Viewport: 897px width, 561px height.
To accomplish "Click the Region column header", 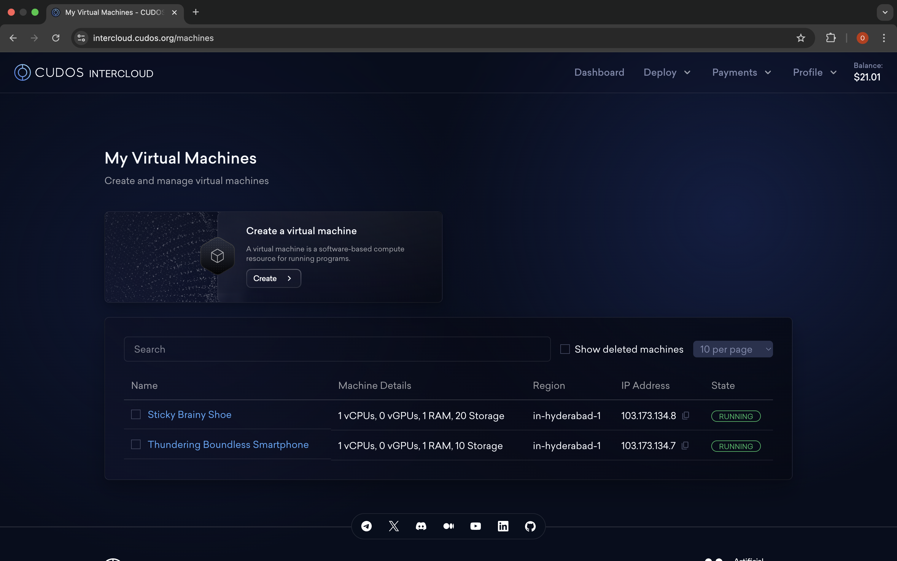I will pyautogui.click(x=548, y=386).
